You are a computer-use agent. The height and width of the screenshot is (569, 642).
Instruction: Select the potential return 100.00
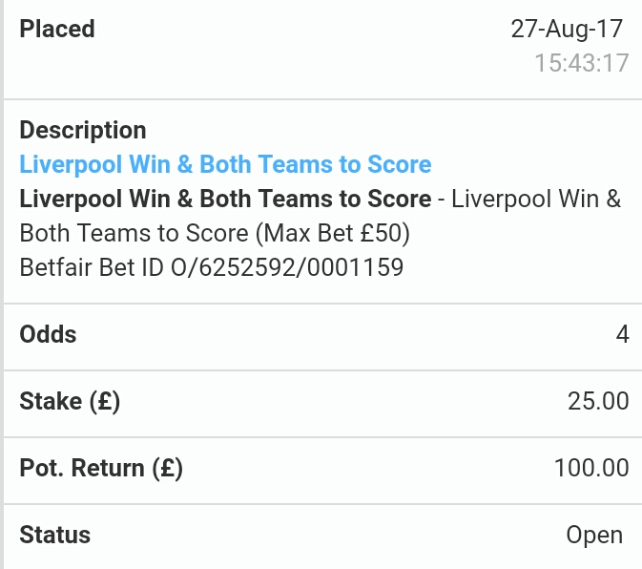pyautogui.click(x=591, y=468)
